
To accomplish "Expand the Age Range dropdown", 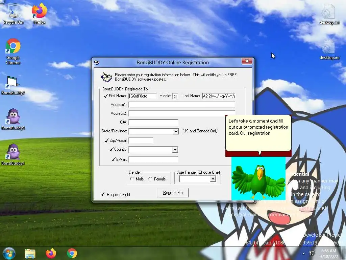I will tap(213, 179).
